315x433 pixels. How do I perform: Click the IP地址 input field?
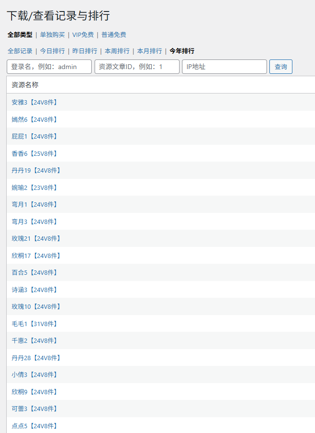point(224,67)
